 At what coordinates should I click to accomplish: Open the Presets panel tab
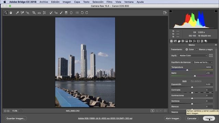click(x=202, y=41)
